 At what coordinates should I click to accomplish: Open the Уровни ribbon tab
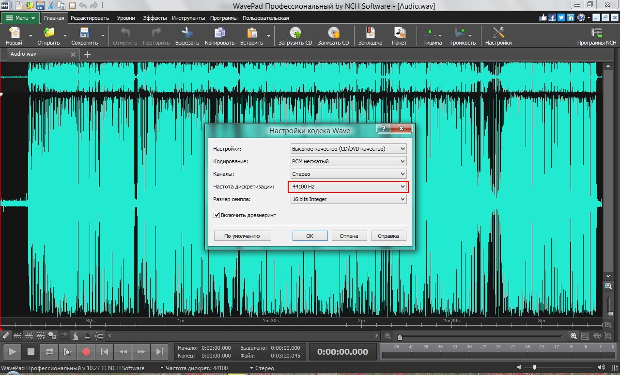[126, 18]
